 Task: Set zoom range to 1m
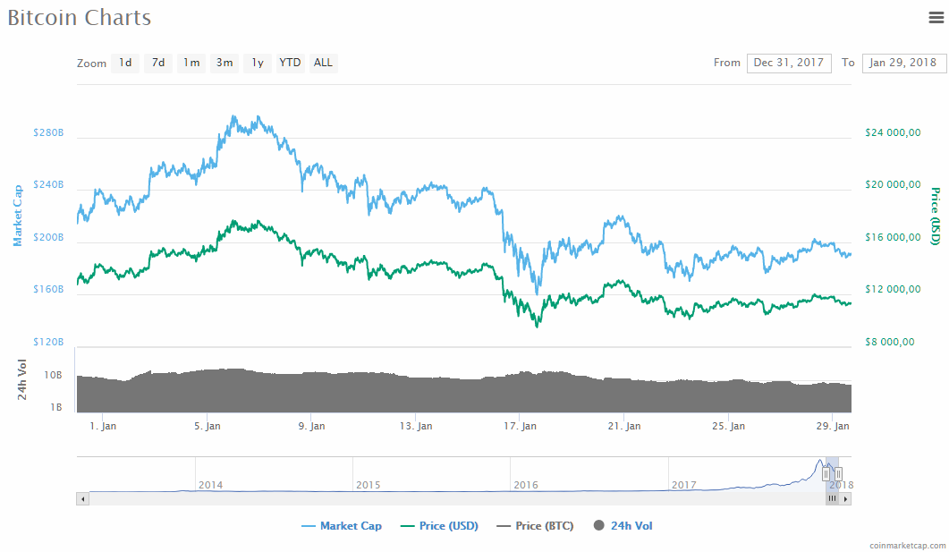[191, 63]
